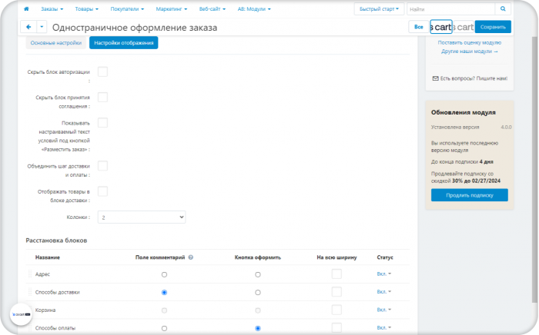Click the envelope icon for questions
The width and height of the screenshot is (539, 335).
(x=435, y=78)
